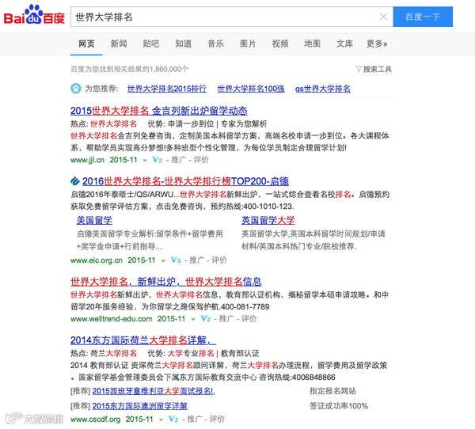Click the www.welltrend-edu.com green URL
The width and height of the screenshot is (475, 429).
[x=111, y=318]
